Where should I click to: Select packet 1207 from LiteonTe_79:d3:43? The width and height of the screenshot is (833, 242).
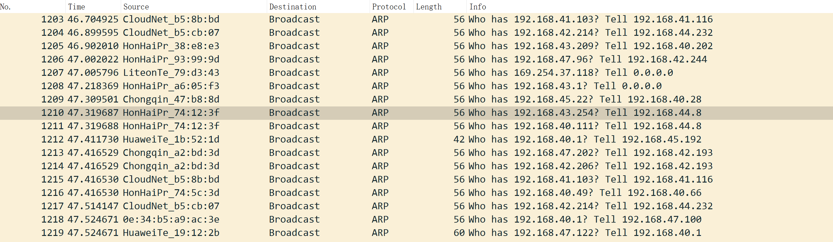[x=171, y=73]
